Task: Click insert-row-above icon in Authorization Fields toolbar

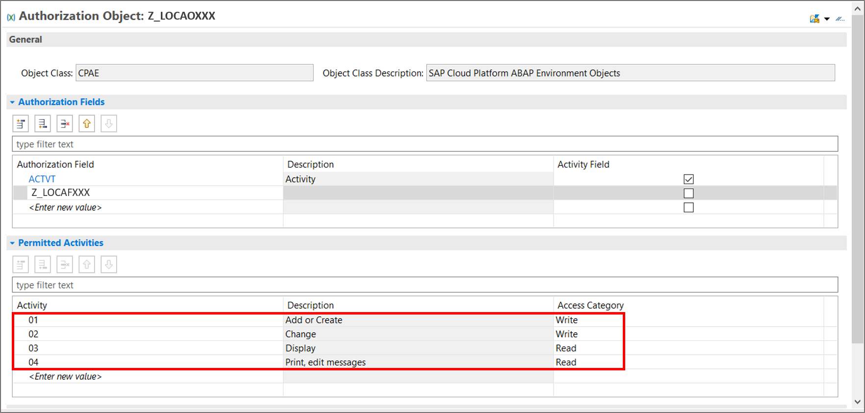Action: coord(21,124)
